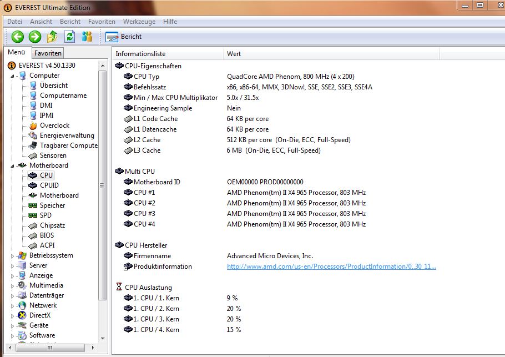
Task: Open the Hilfe menu
Action: tap(170, 22)
